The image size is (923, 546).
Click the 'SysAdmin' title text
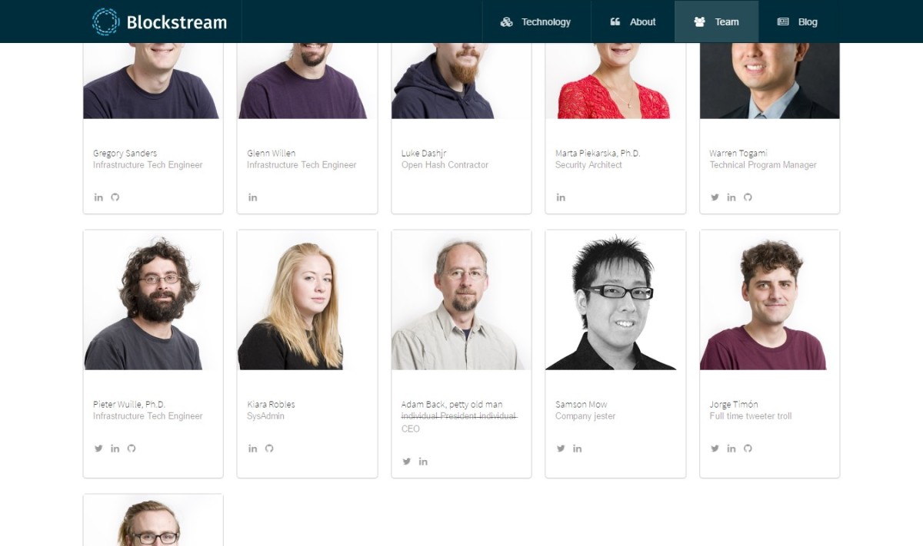coord(265,416)
